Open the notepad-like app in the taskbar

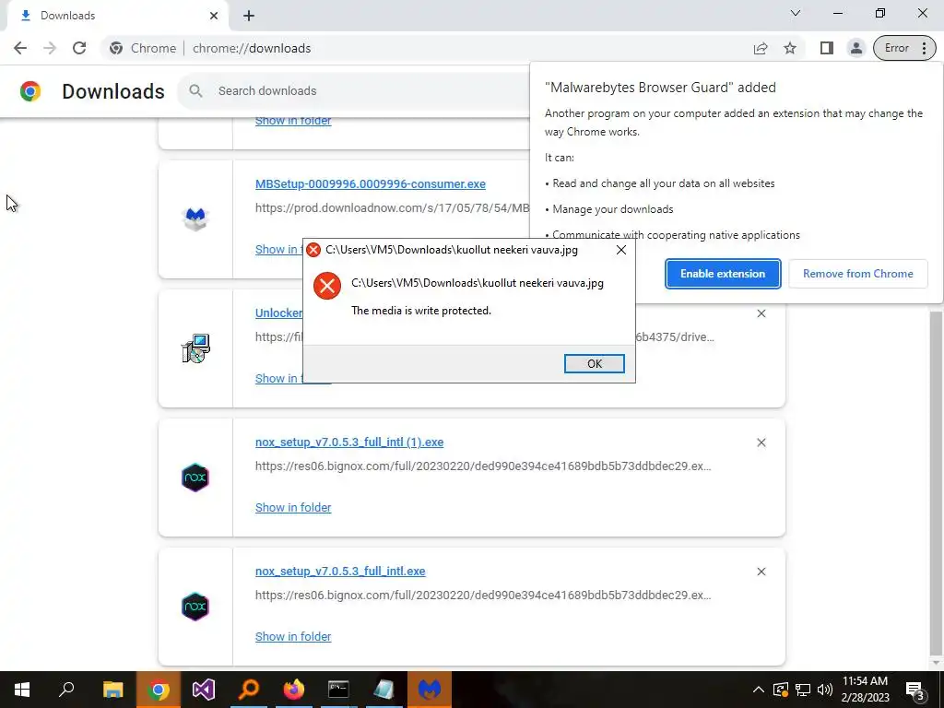384,690
